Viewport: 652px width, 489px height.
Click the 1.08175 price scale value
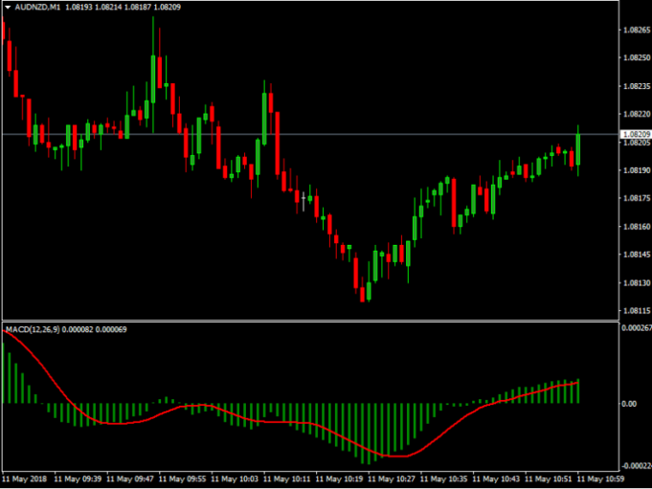click(636, 198)
